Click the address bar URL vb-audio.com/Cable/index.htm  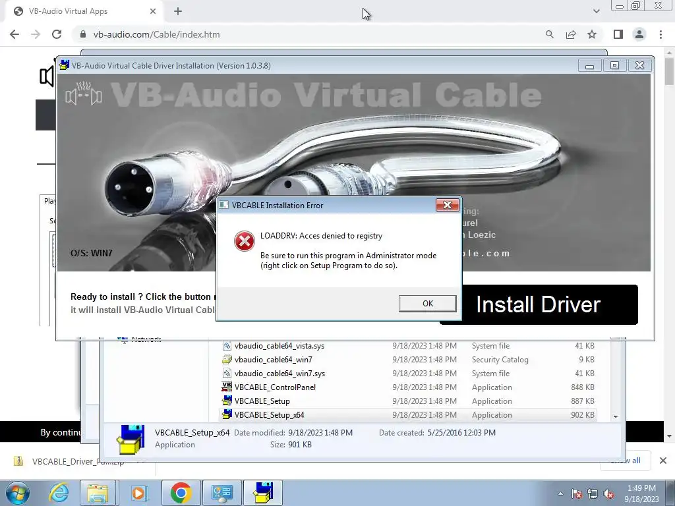[x=156, y=34]
